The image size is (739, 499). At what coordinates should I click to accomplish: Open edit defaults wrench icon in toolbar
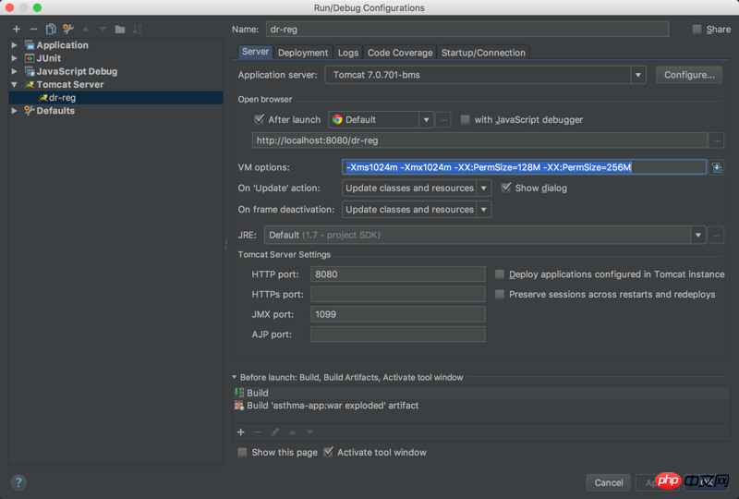68,30
